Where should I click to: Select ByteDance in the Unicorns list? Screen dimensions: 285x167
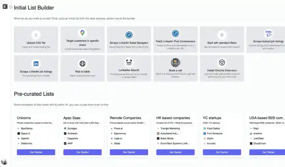coord(27,128)
